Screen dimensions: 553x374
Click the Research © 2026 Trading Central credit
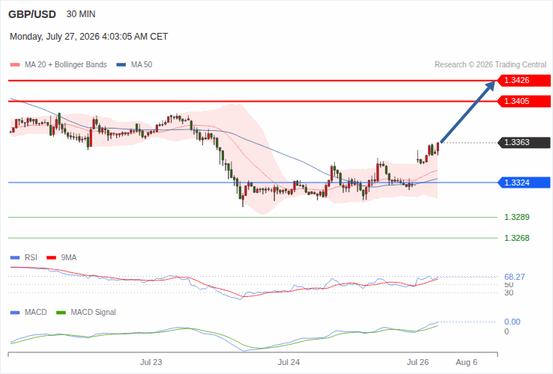coord(490,65)
